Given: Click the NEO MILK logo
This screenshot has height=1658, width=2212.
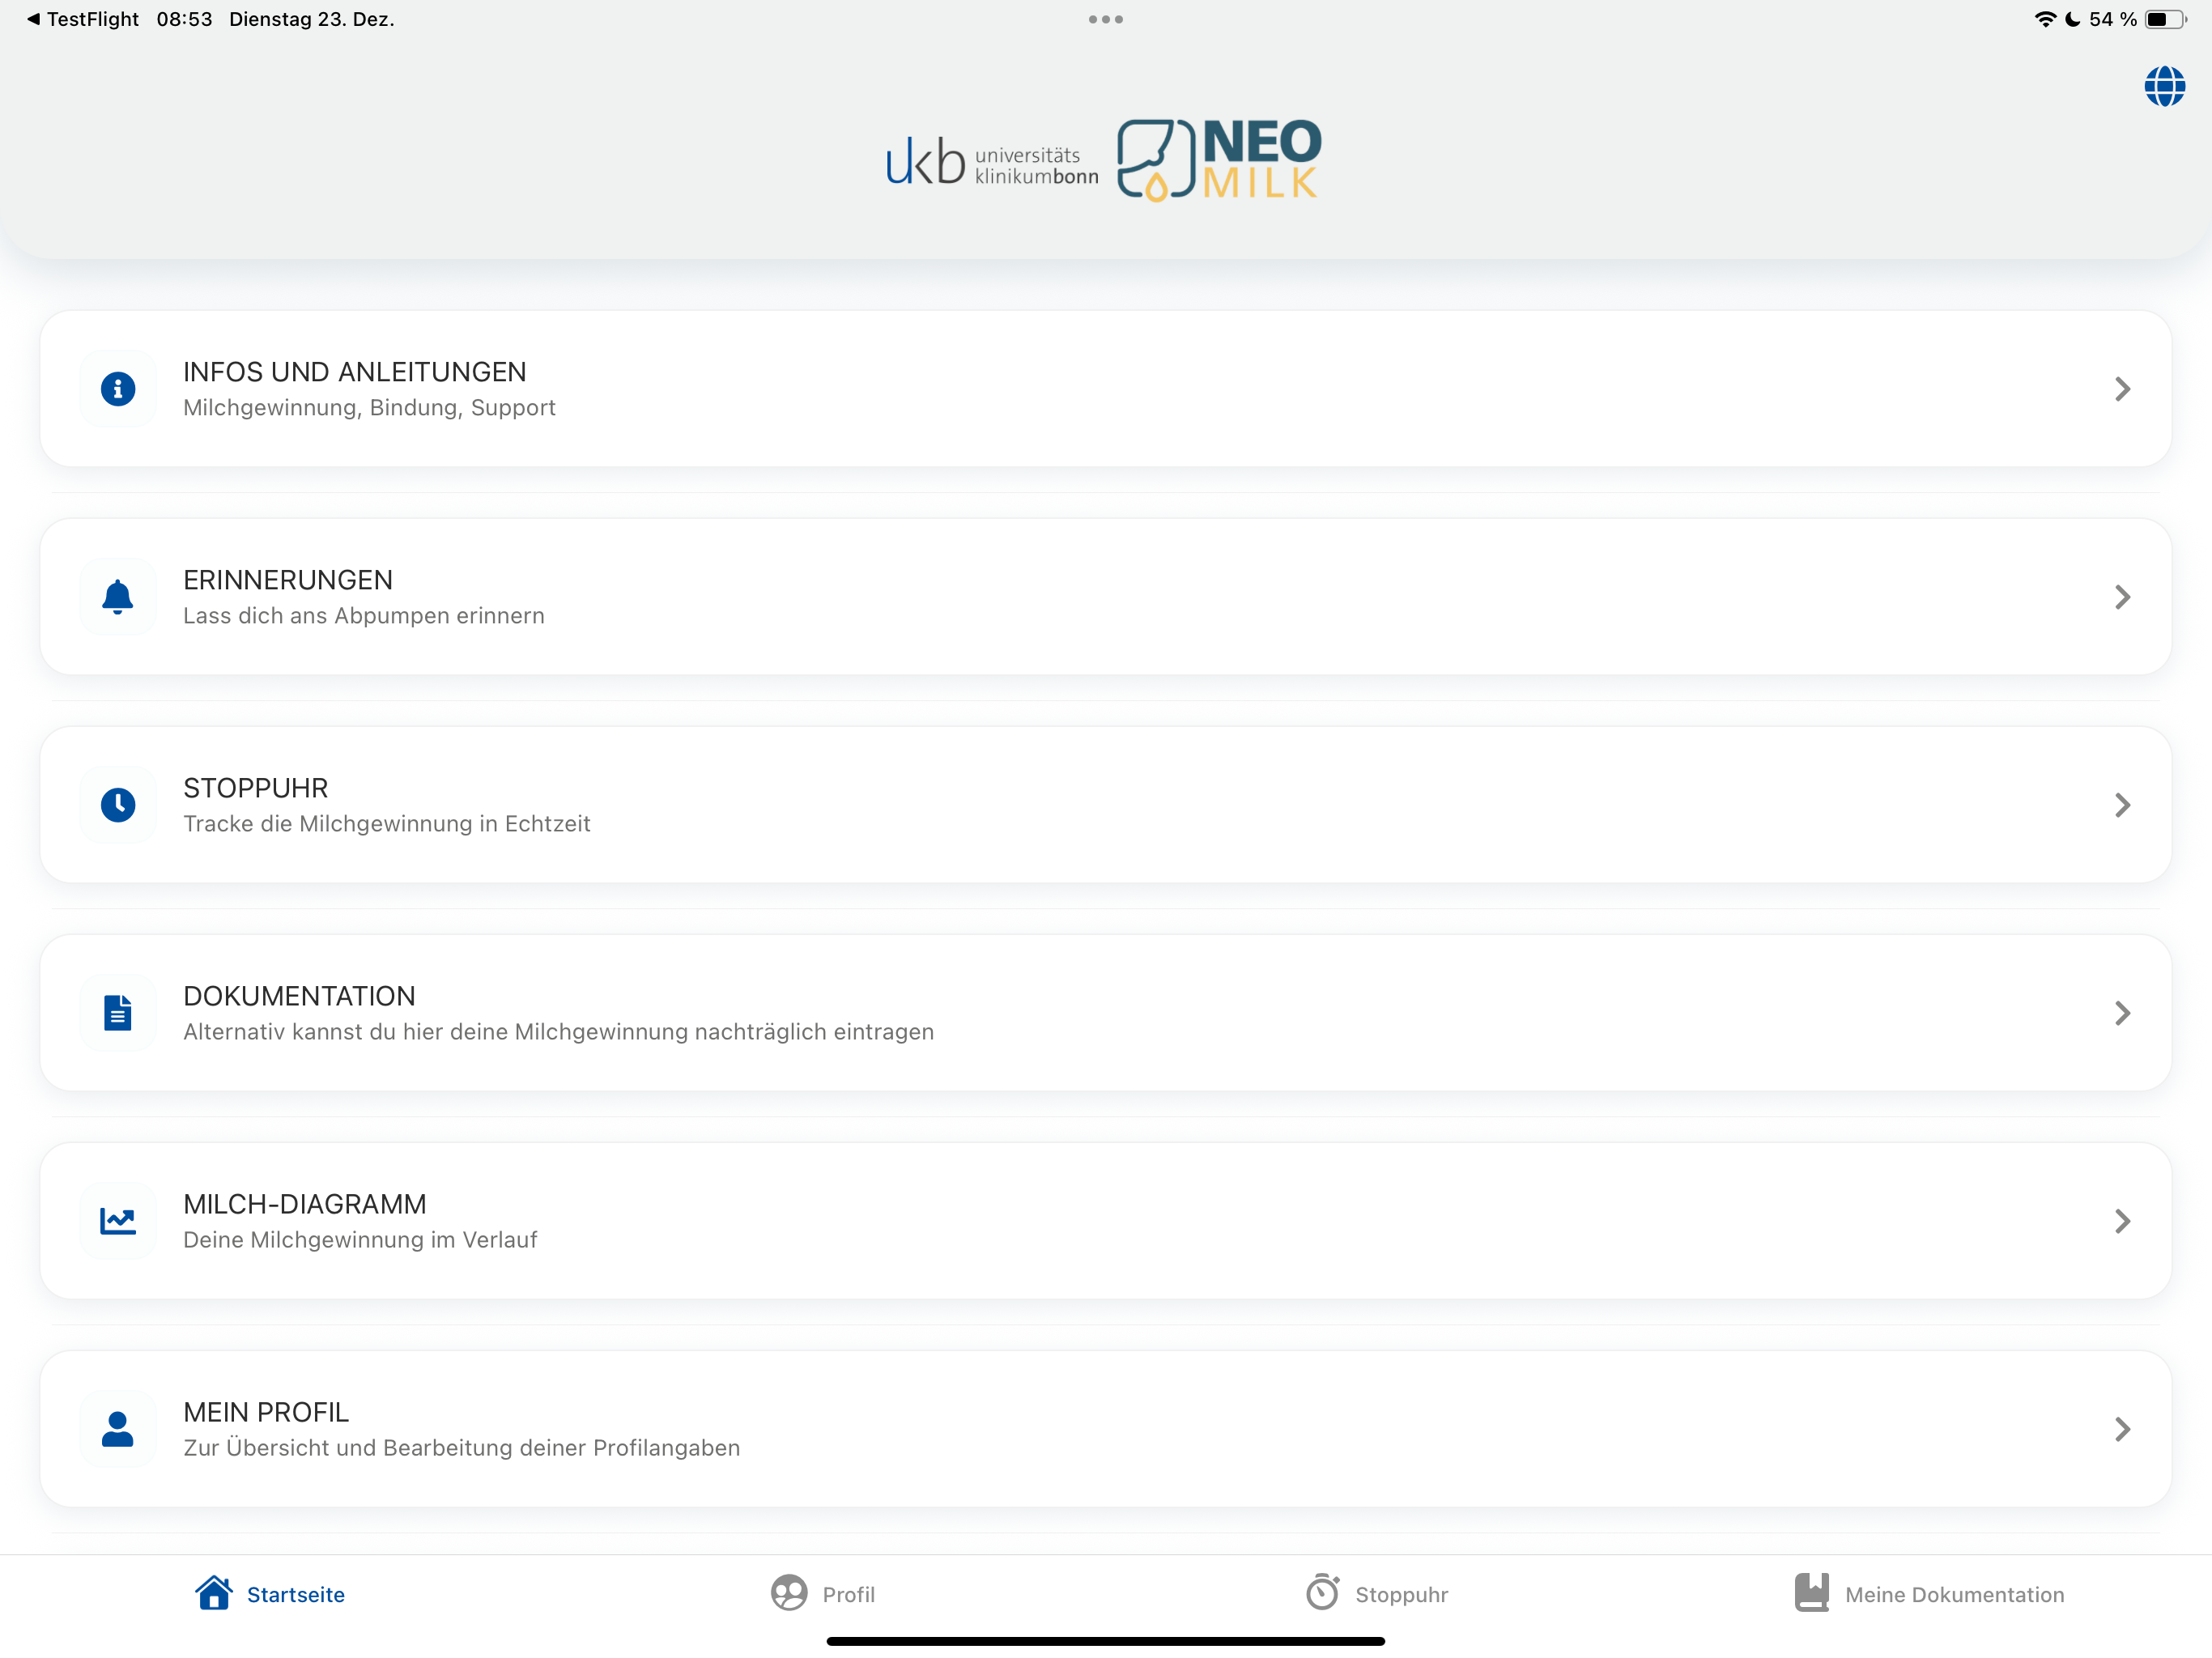Looking at the screenshot, I should tap(1219, 160).
